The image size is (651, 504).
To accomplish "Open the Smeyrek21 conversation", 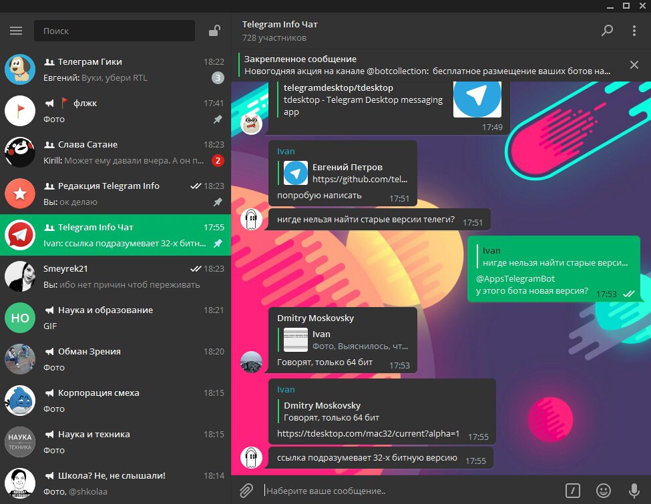I will (116, 276).
